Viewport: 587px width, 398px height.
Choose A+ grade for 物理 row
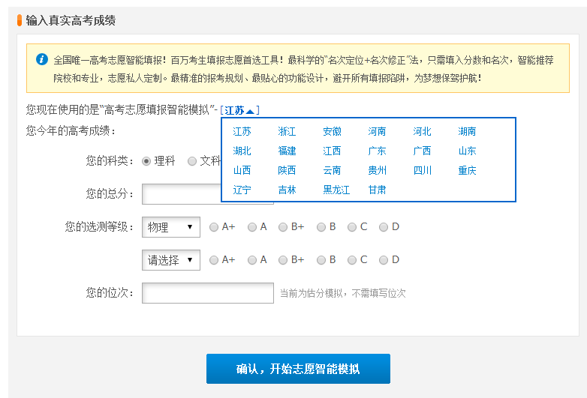tap(215, 227)
